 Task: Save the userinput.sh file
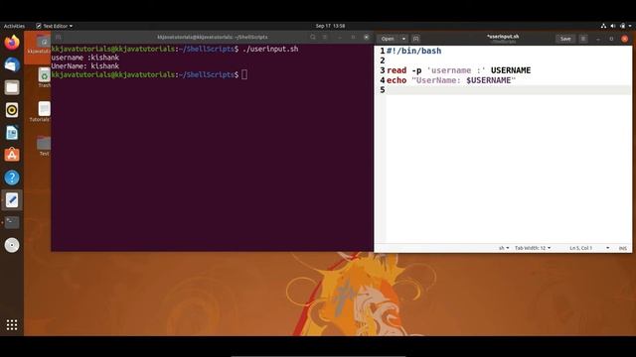[565, 39]
